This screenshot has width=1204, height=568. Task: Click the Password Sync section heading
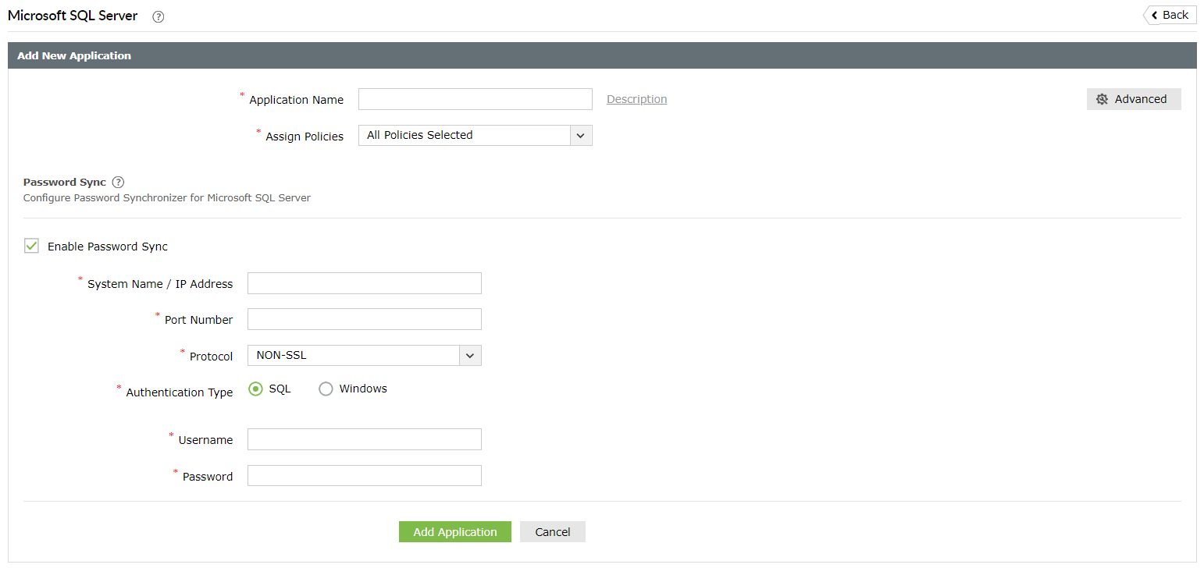pos(65,182)
